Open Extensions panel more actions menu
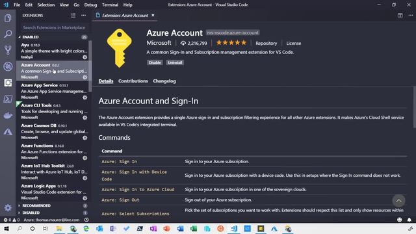The width and height of the screenshot is (416, 234). click(x=83, y=16)
